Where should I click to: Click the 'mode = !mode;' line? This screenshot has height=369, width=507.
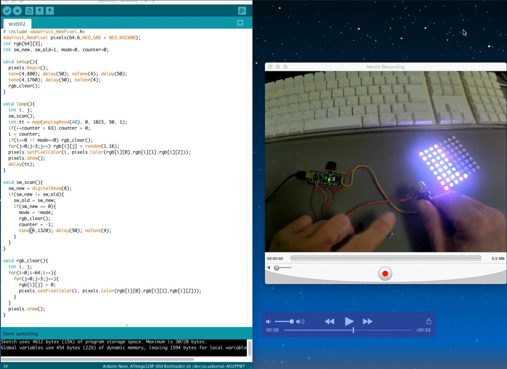[36, 212]
